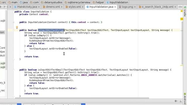Click the project panel collapse-all icon
This screenshot has height=105, width=187.
[x=5, y=7]
